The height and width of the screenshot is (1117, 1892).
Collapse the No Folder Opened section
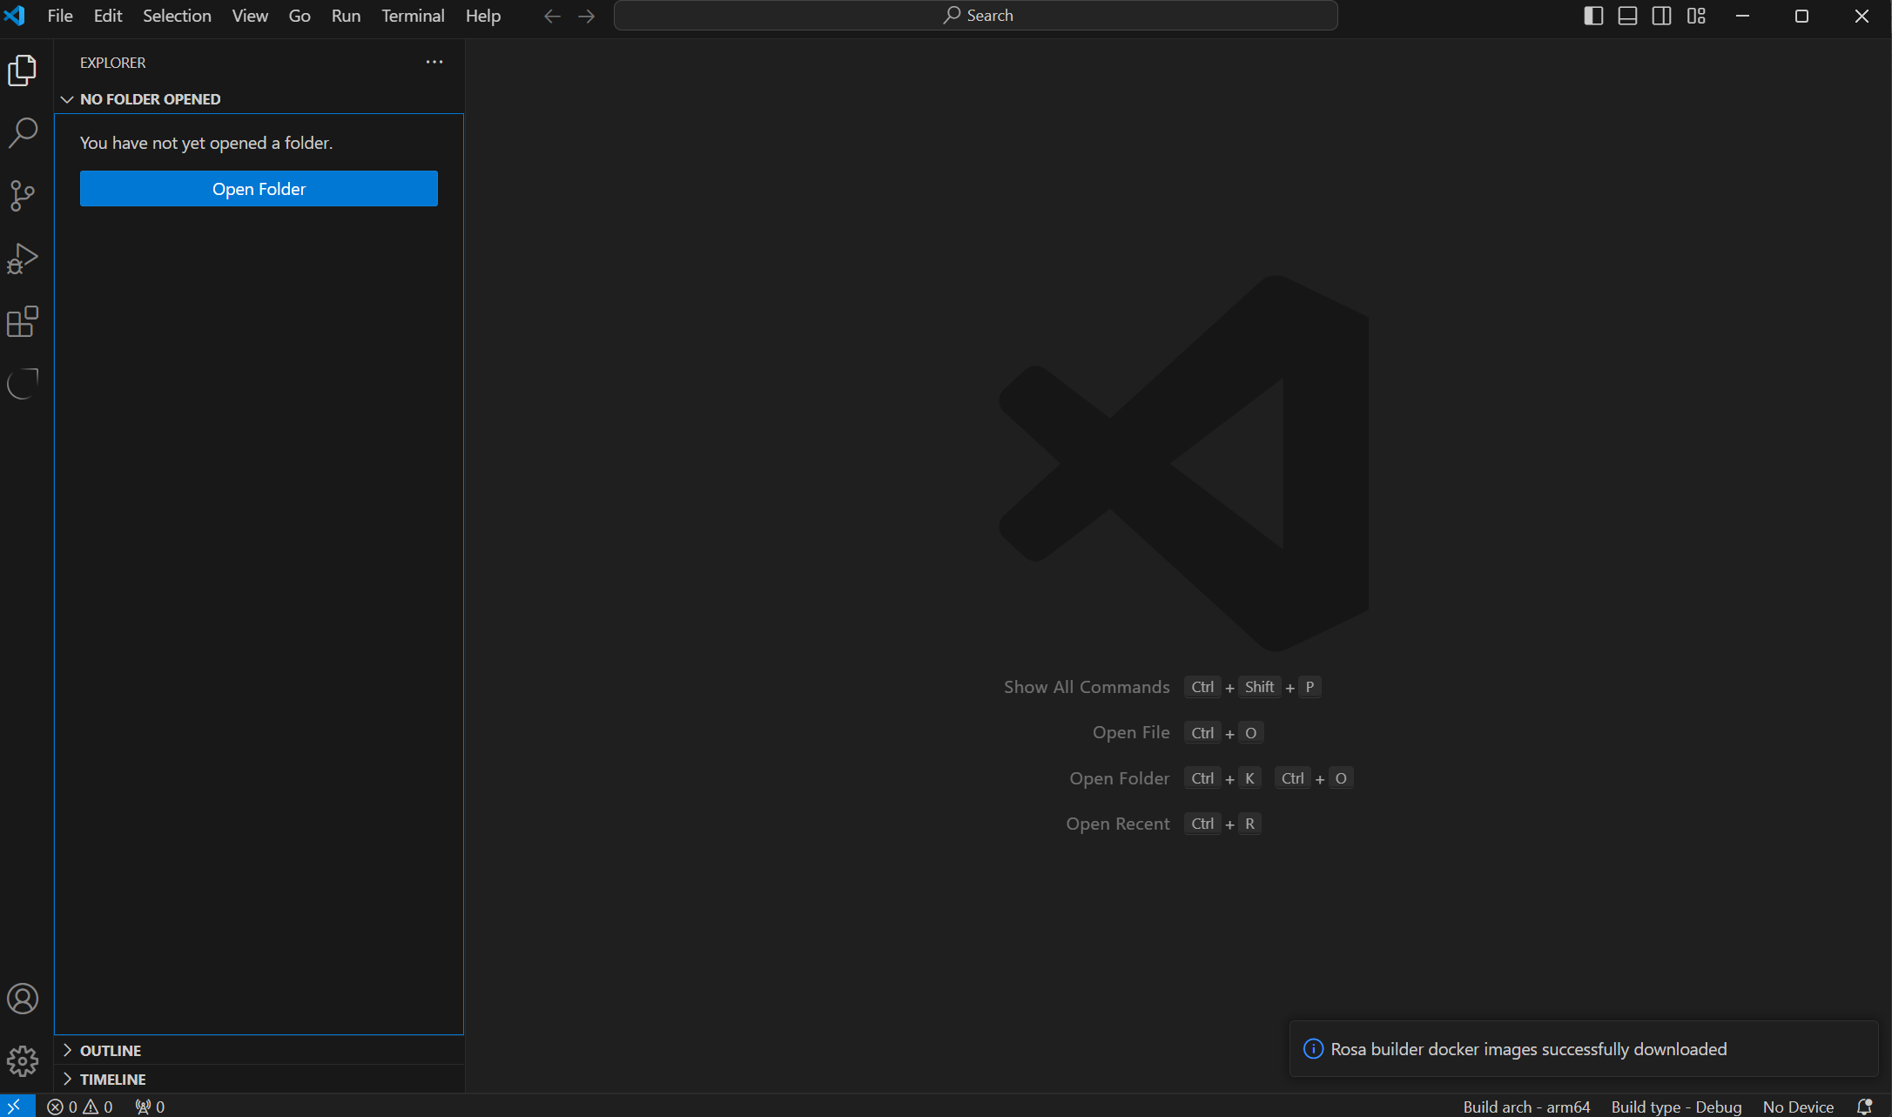tap(149, 99)
